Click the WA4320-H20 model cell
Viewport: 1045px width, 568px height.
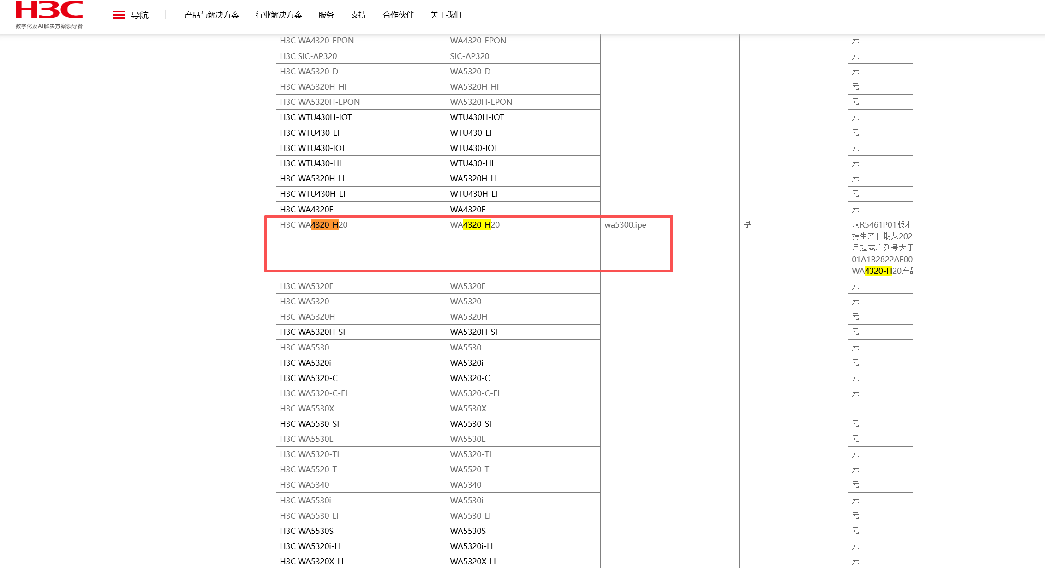[x=475, y=225]
